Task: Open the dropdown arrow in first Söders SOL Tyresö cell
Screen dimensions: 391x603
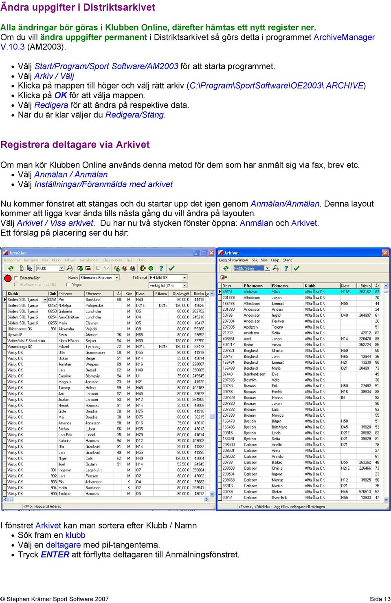Action: pos(45,300)
